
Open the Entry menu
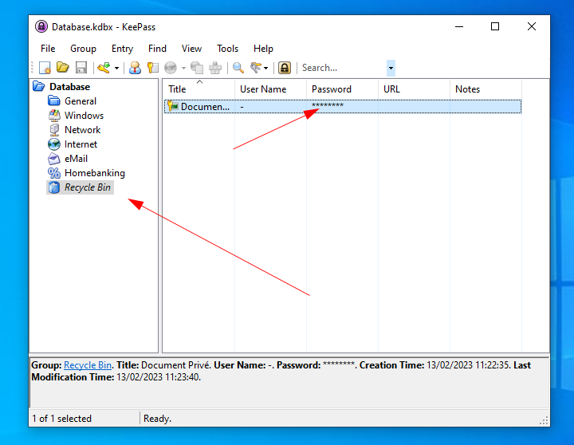(122, 49)
